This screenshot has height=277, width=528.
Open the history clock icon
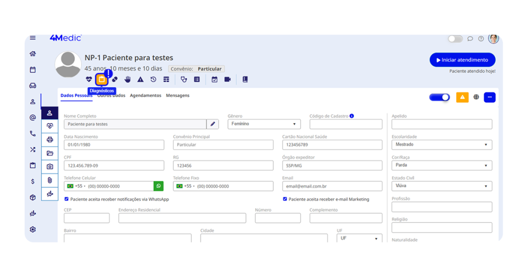[x=153, y=79]
